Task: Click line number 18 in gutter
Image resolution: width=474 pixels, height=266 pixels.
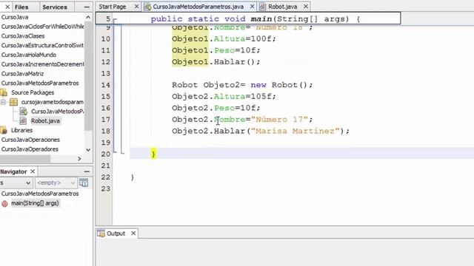Action: (106, 132)
